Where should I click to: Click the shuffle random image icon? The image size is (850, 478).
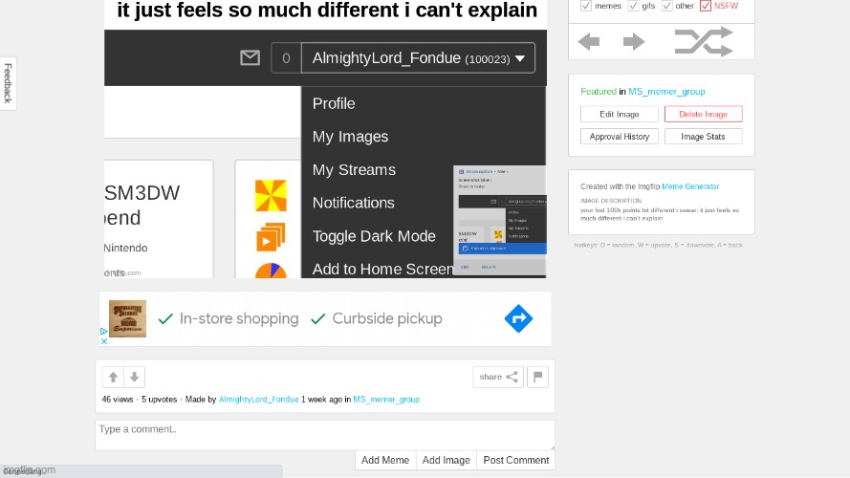pos(703,41)
